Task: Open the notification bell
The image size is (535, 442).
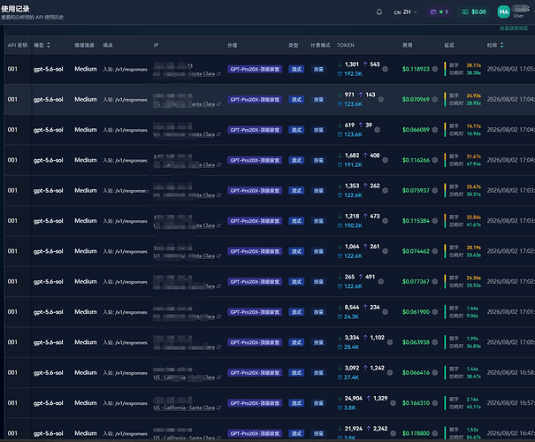Action: pos(379,12)
